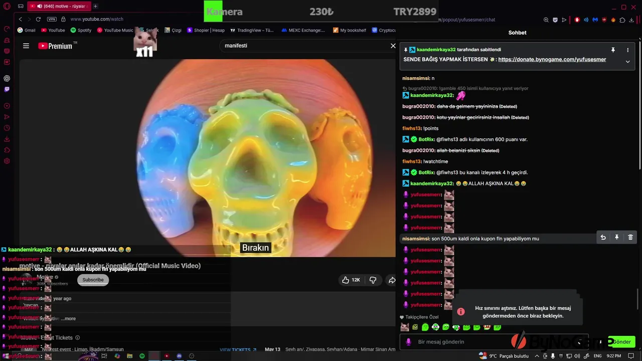Open the Gmail bookmark
The image size is (642, 361).
click(26, 30)
